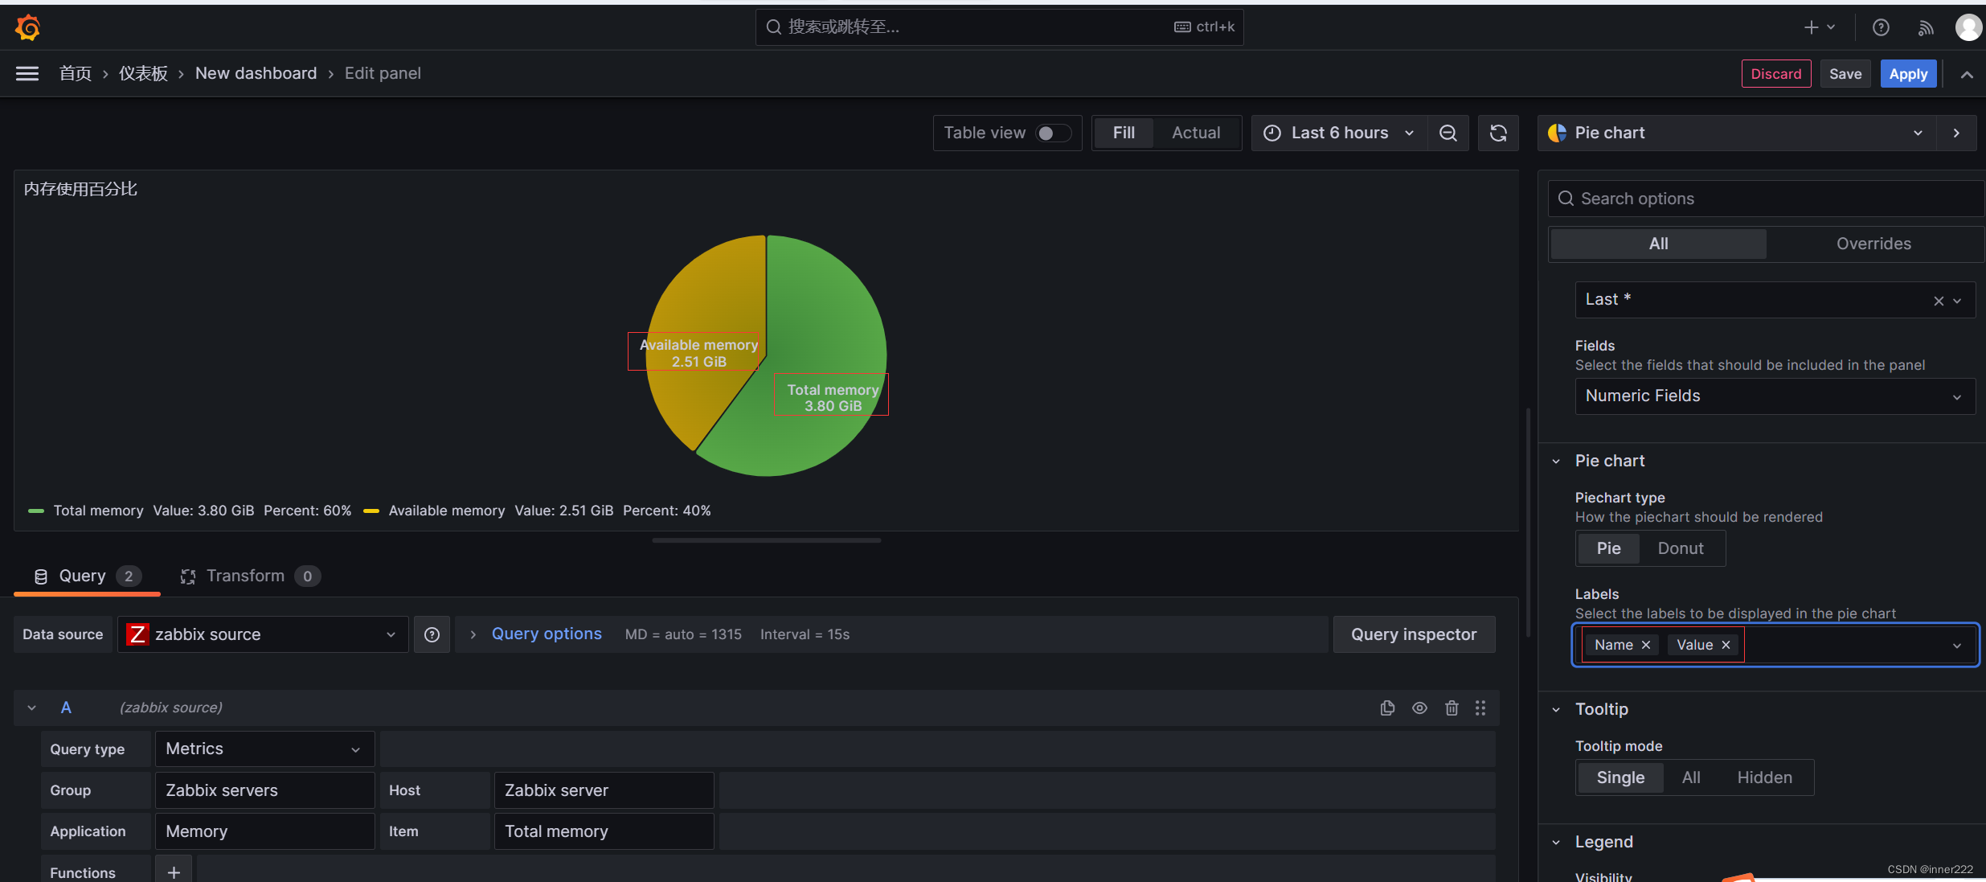Click the delete query icon for query A
This screenshot has width=1986, height=882.
click(1452, 707)
